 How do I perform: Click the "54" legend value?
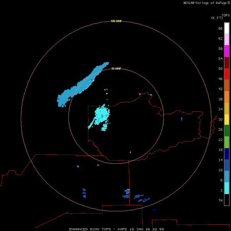point(220,59)
